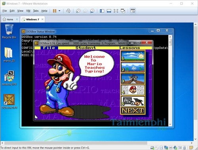Viewport: 198px width, 150px height.
Task: Open the VMware View menu
Action: (x=20, y=11)
